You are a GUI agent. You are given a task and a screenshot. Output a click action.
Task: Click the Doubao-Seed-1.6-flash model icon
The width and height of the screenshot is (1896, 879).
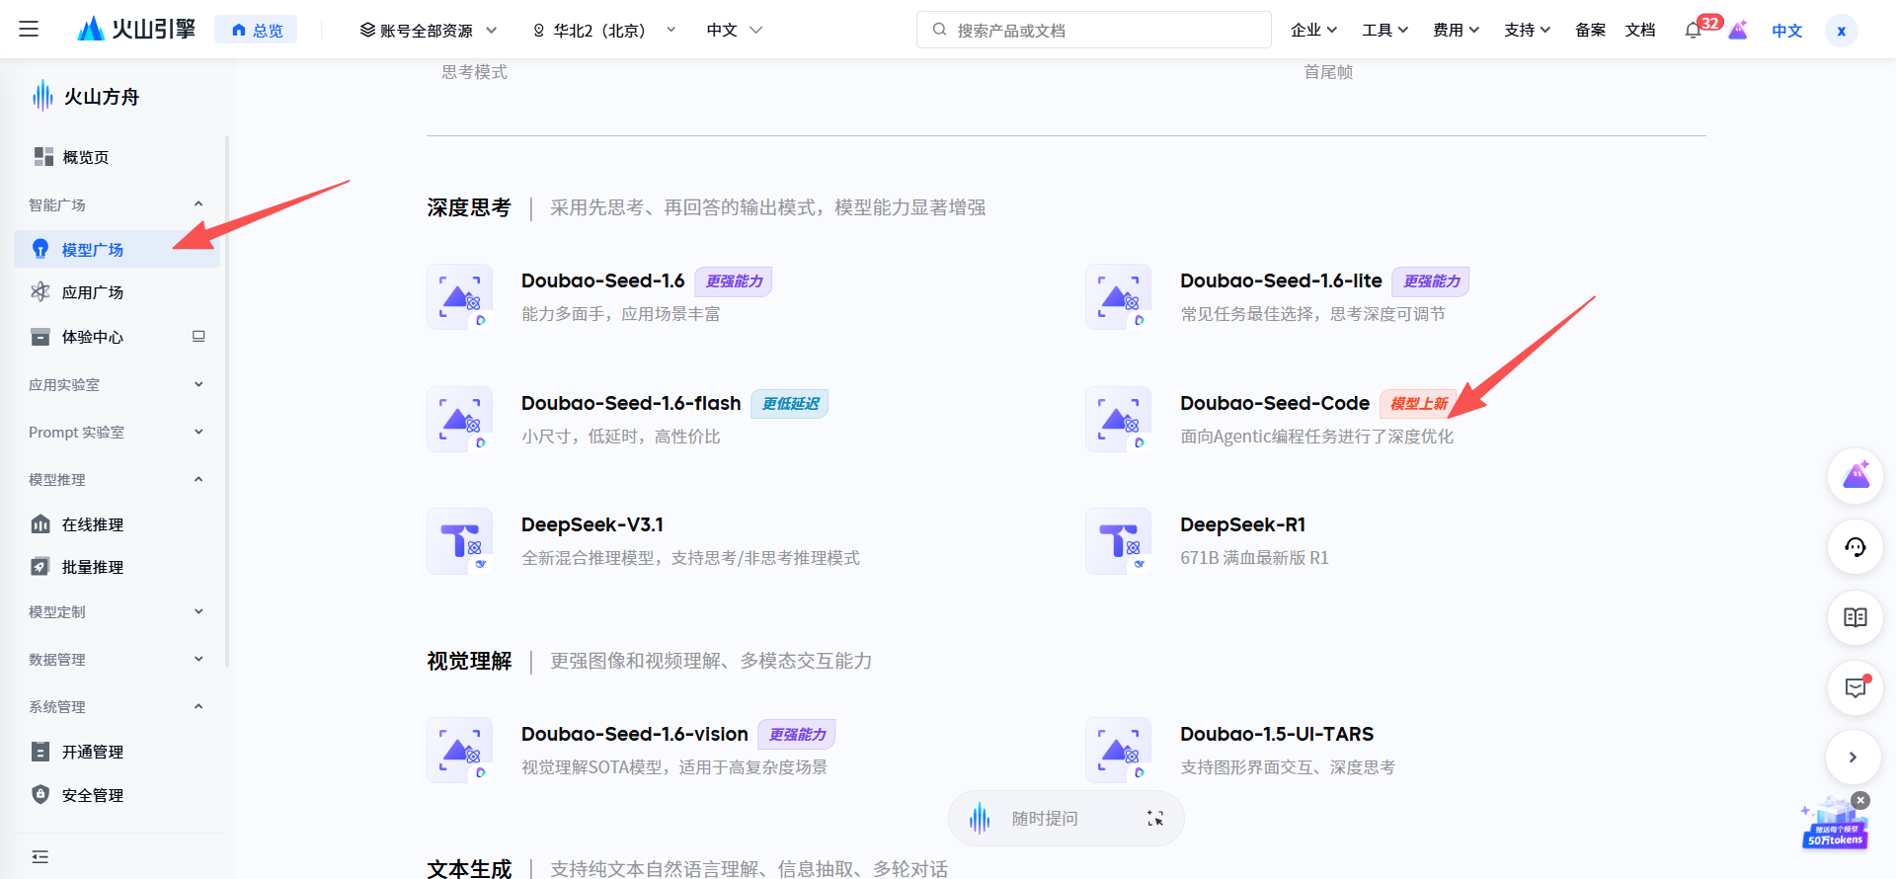(x=459, y=419)
